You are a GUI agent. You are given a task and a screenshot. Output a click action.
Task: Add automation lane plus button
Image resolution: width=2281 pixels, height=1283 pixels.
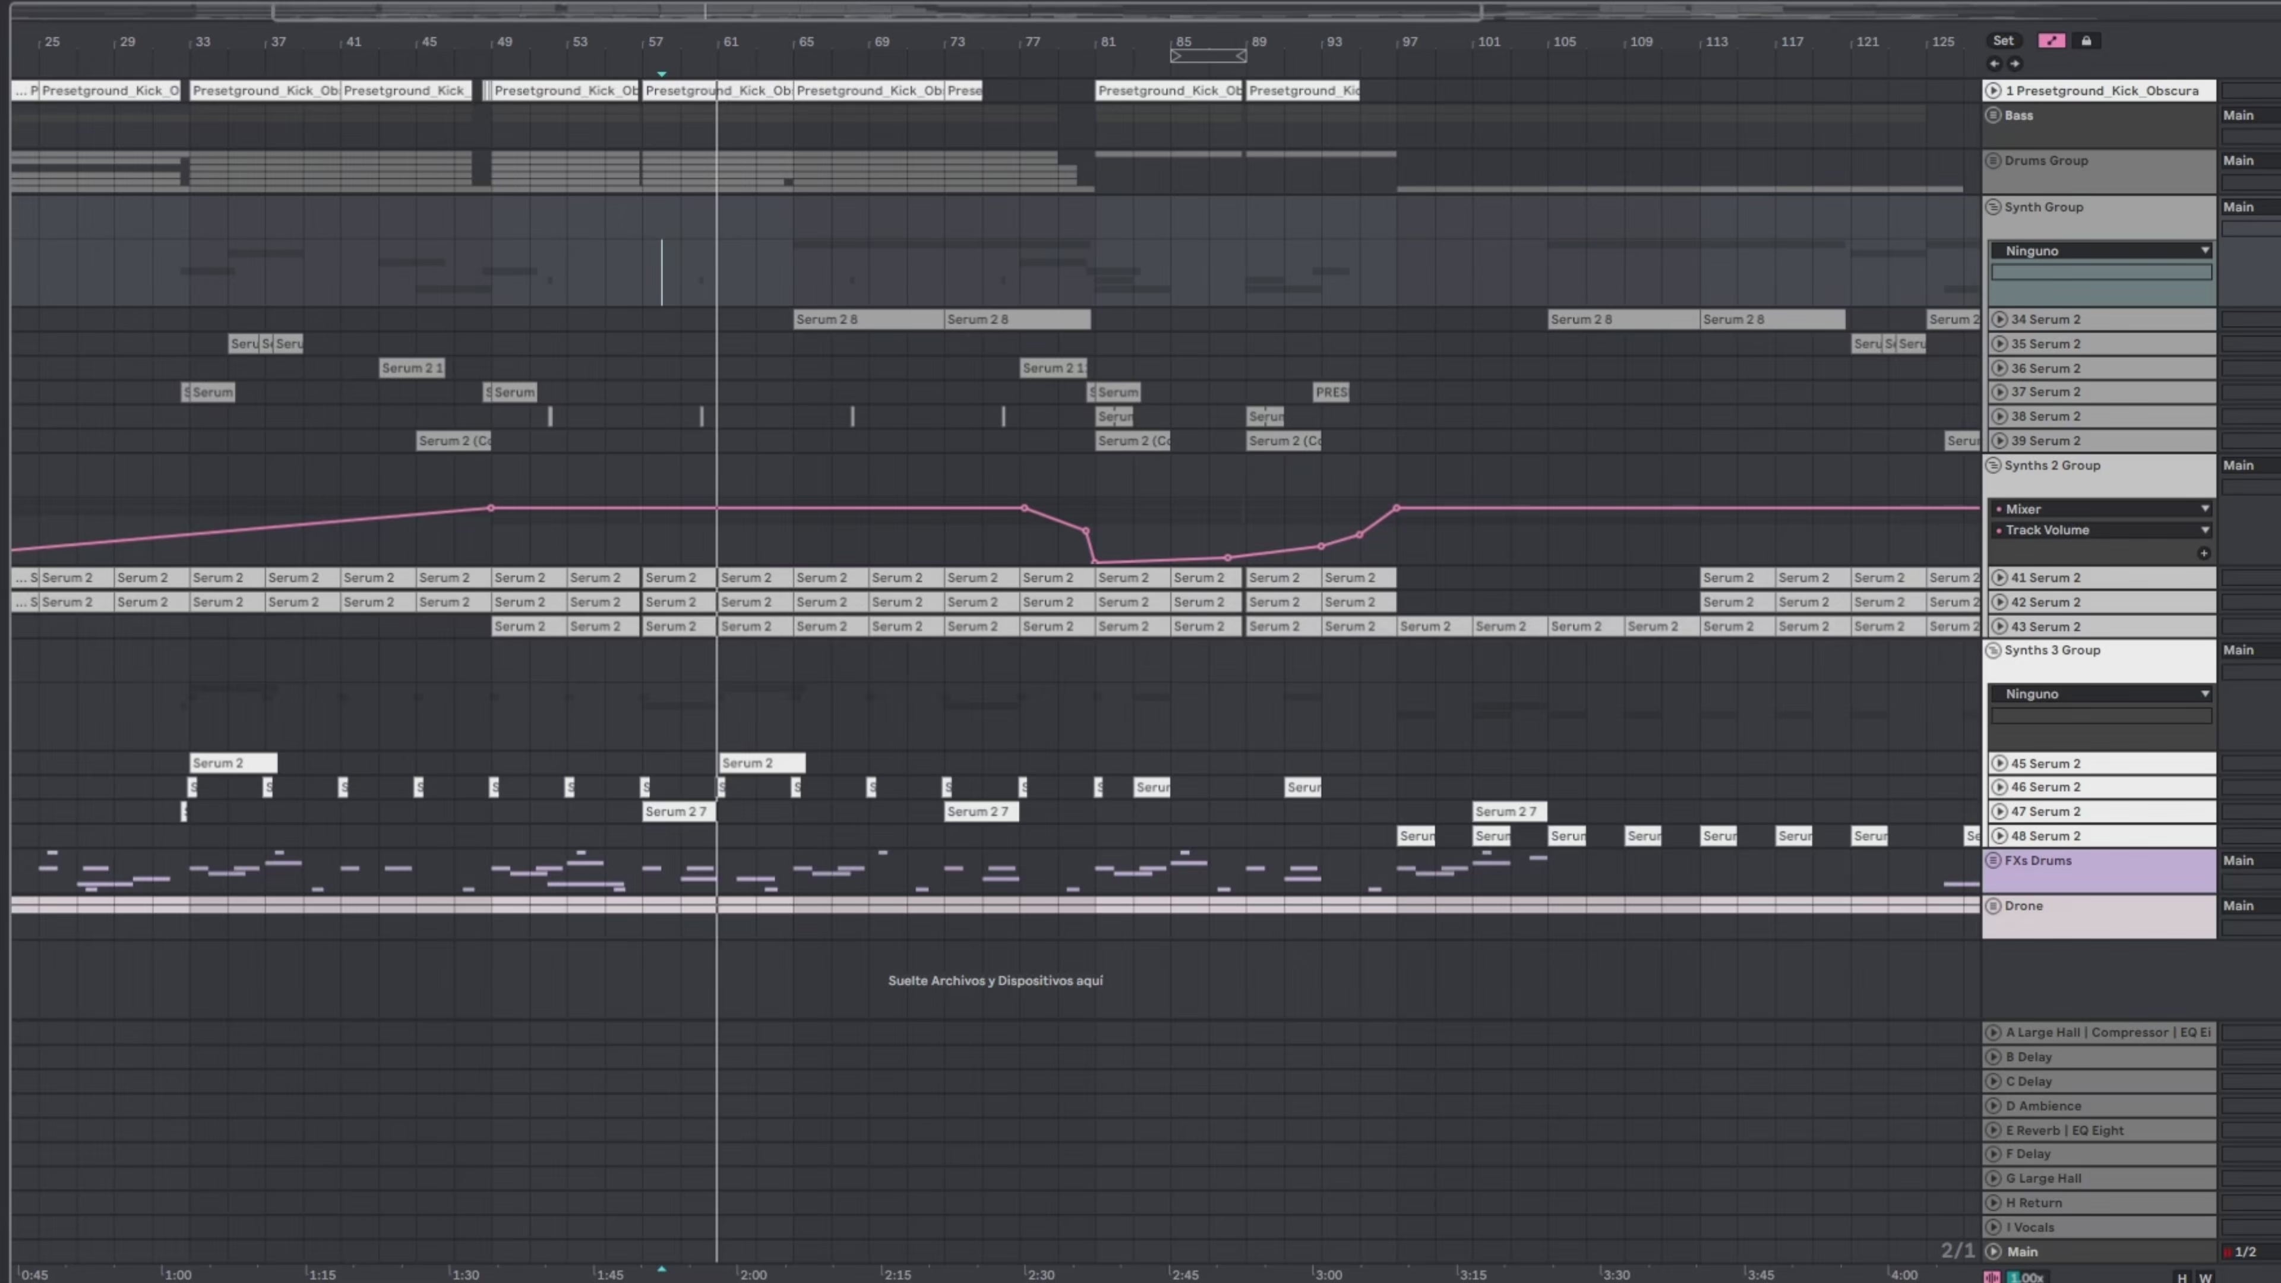coord(2203,554)
